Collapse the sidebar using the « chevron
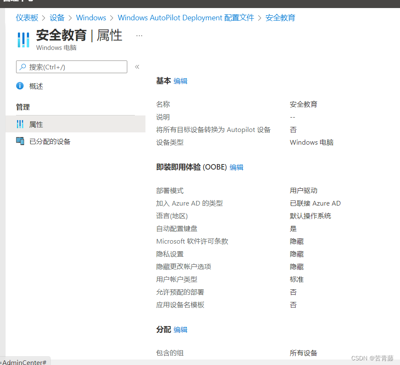The width and height of the screenshot is (400, 365). pyautogui.click(x=136, y=66)
